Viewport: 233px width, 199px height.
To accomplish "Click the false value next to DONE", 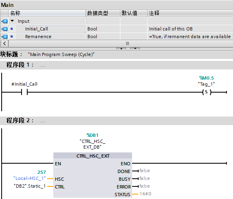I will click(145, 171).
